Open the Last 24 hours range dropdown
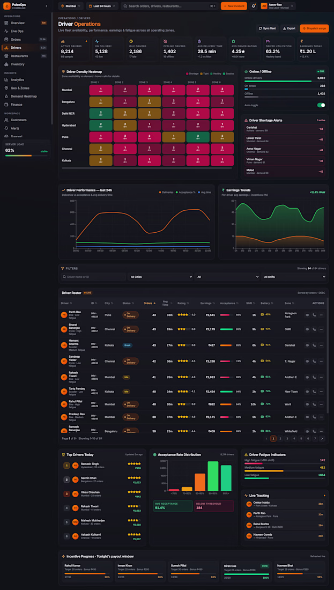 (x=102, y=6)
